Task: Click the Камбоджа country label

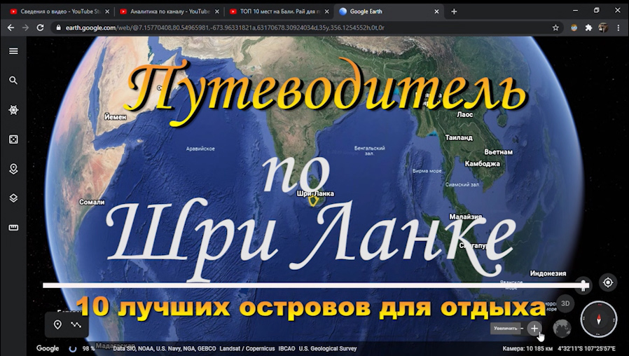Action: [x=483, y=164]
